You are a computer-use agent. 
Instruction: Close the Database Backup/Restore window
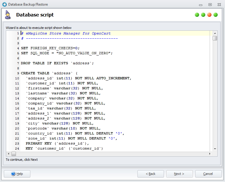coord(219,5)
